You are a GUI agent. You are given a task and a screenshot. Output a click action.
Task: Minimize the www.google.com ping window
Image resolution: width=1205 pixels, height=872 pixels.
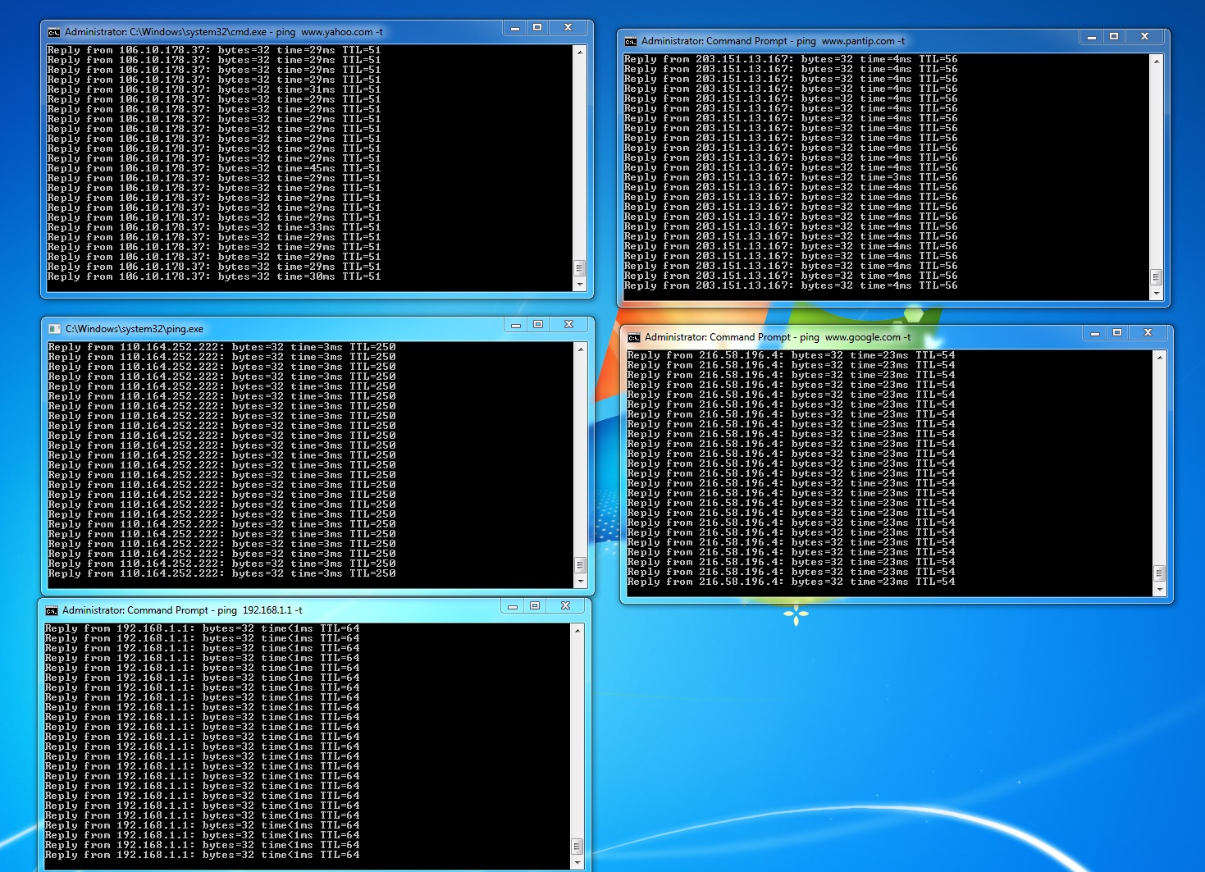click(x=1095, y=333)
